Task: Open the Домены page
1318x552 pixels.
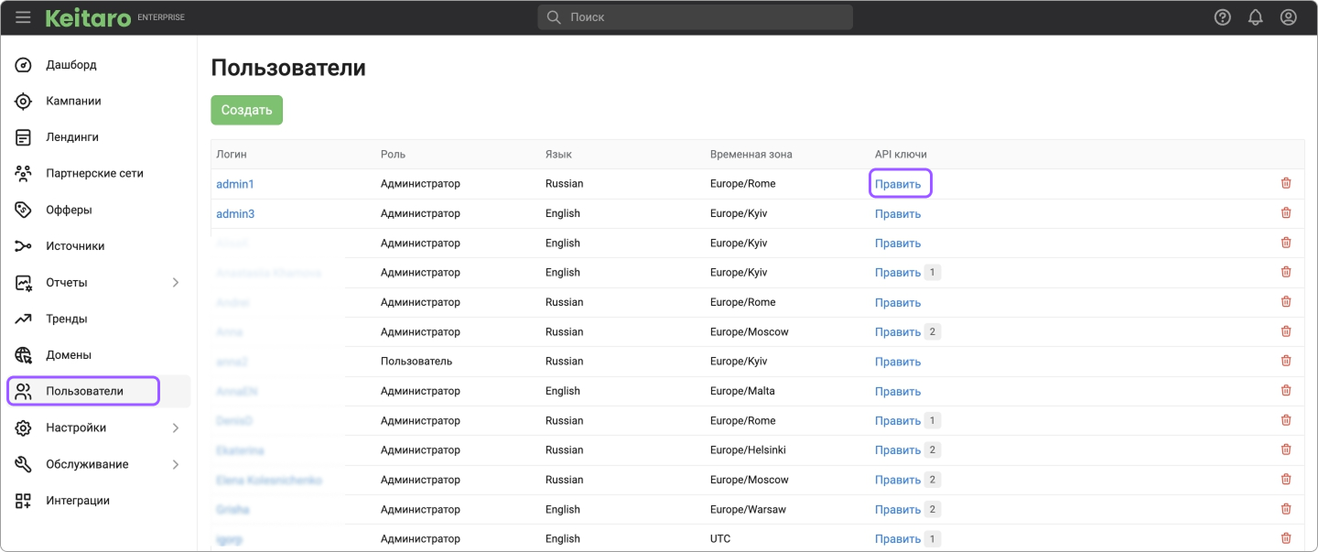Action: pos(69,355)
